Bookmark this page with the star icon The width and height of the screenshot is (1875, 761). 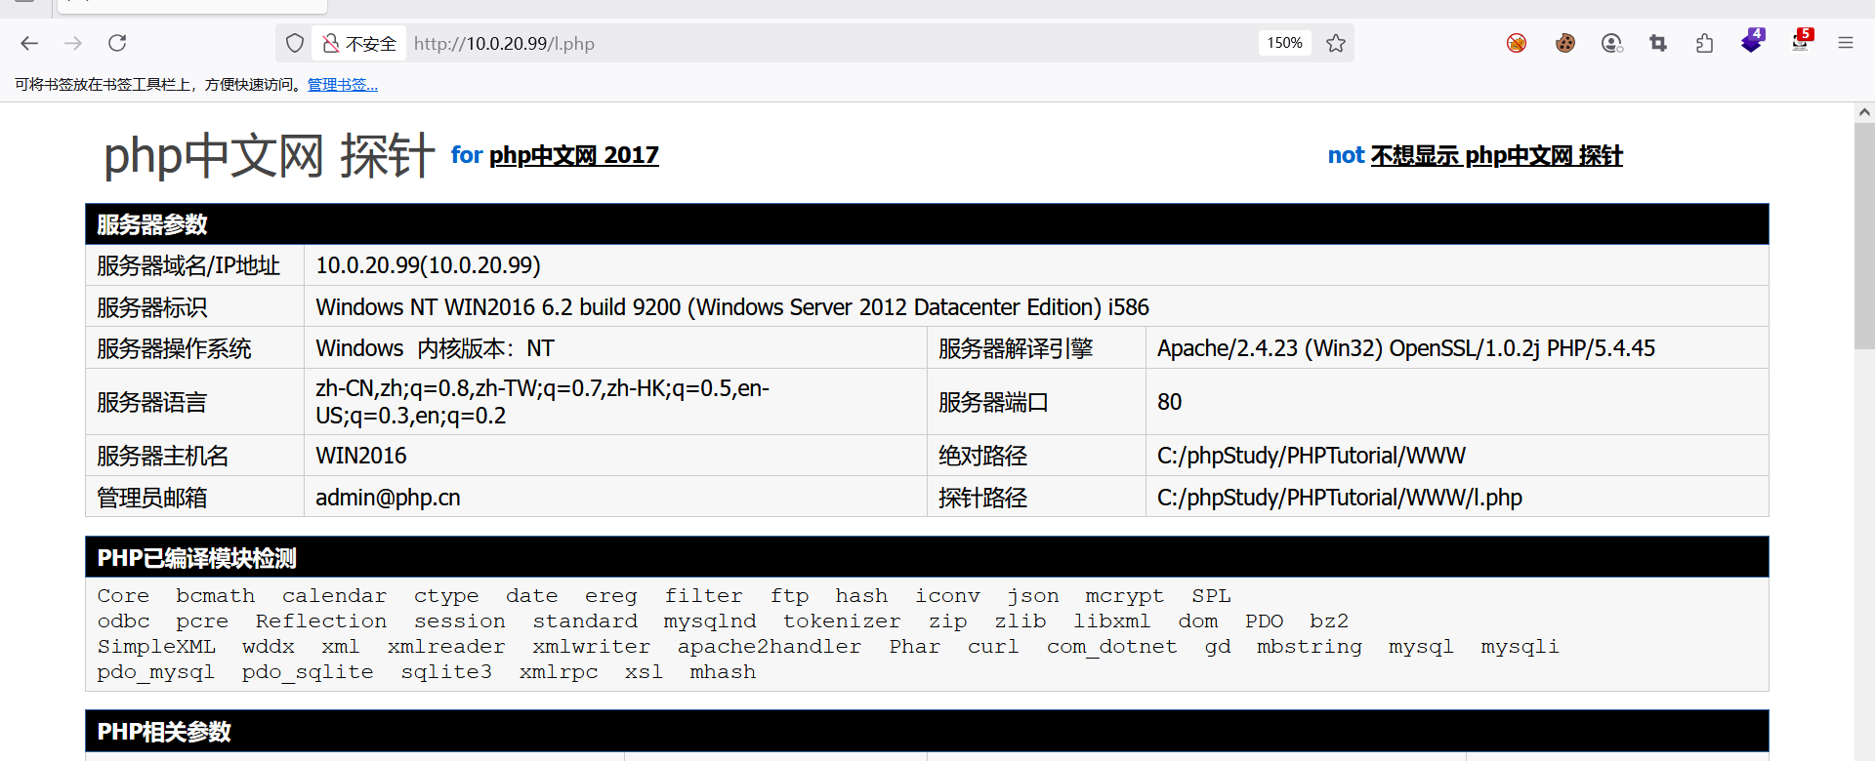tap(1336, 43)
